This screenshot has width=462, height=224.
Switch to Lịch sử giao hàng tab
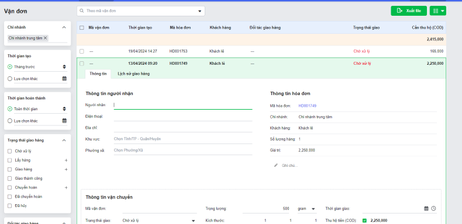click(x=133, y=73)
